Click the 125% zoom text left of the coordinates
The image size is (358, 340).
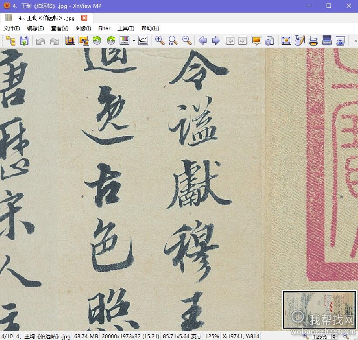click(212, 336)
